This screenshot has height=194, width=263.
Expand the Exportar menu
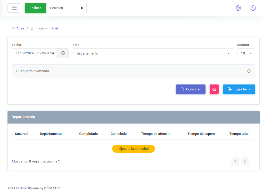click(239, 89)
